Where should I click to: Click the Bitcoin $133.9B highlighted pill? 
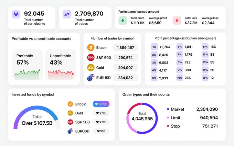101,104
